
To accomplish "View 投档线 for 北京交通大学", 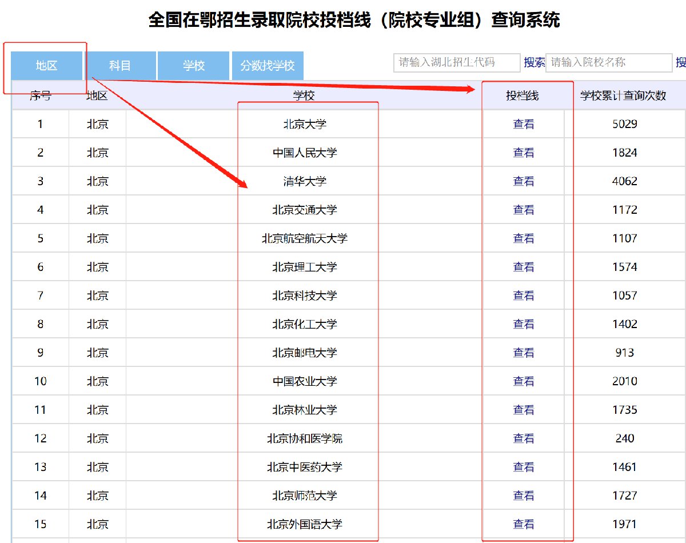I will point(523,210).
